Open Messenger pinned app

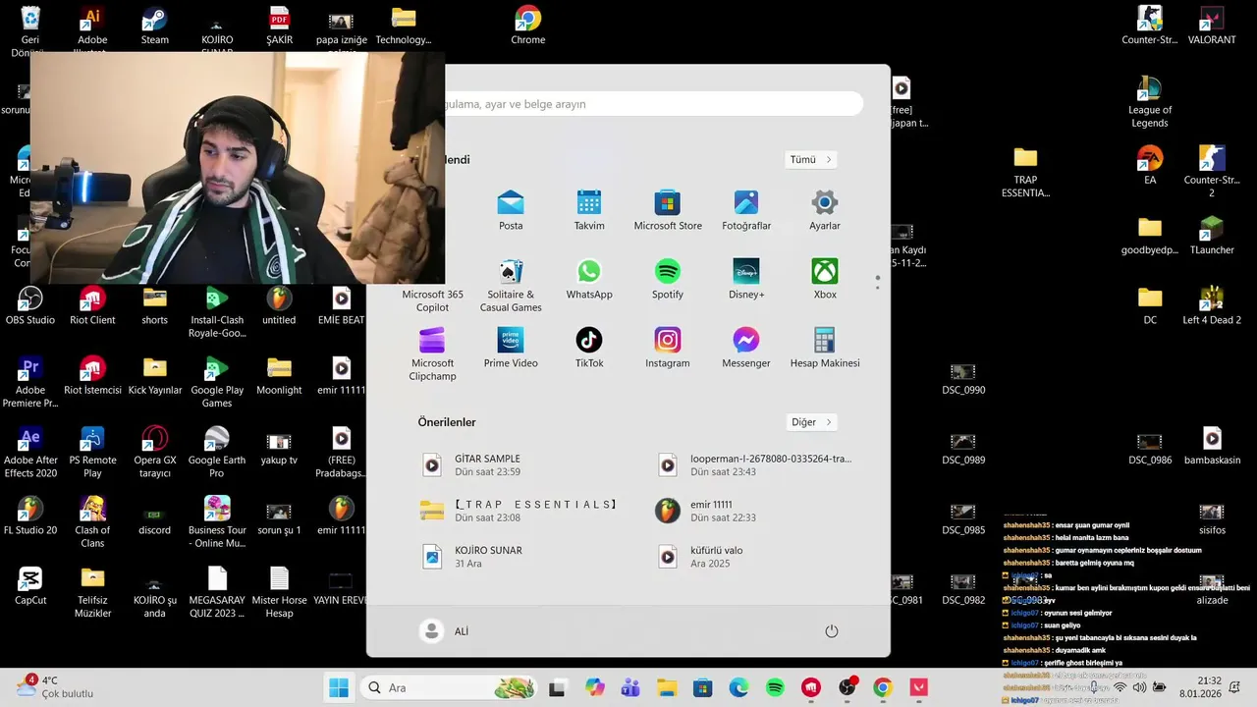746,348
